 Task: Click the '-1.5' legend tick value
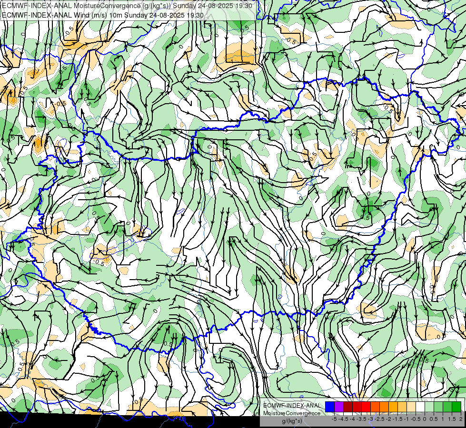(x=397, y=419)
